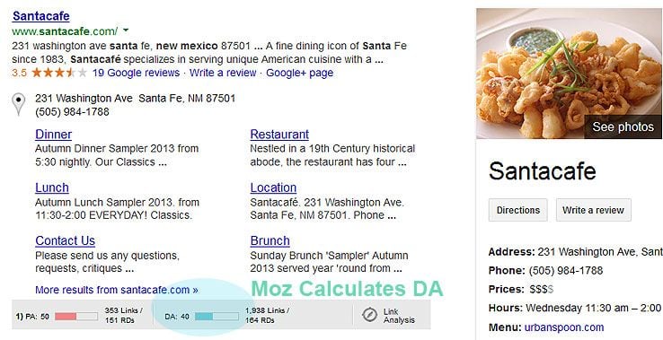This screenshot has height=340, width=663.
Task: Open the Dinner sitelink
Action: click(53, 135)
